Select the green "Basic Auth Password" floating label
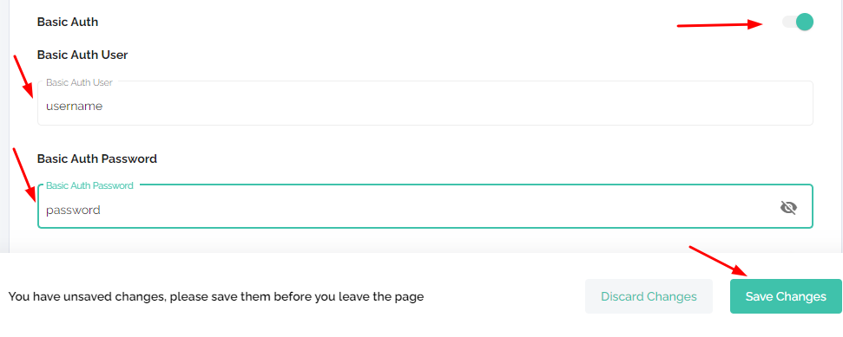Screen dimensions: 843x337 [89, 185]
